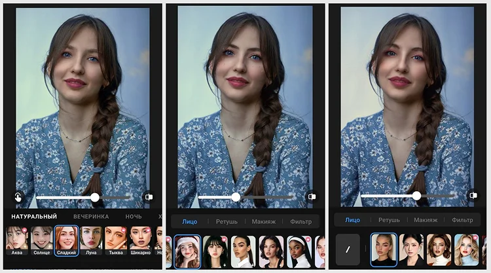This screenshot has height=273, width=491.
Task: Choose the Солнце makeup preset
Action: [41, 241]
